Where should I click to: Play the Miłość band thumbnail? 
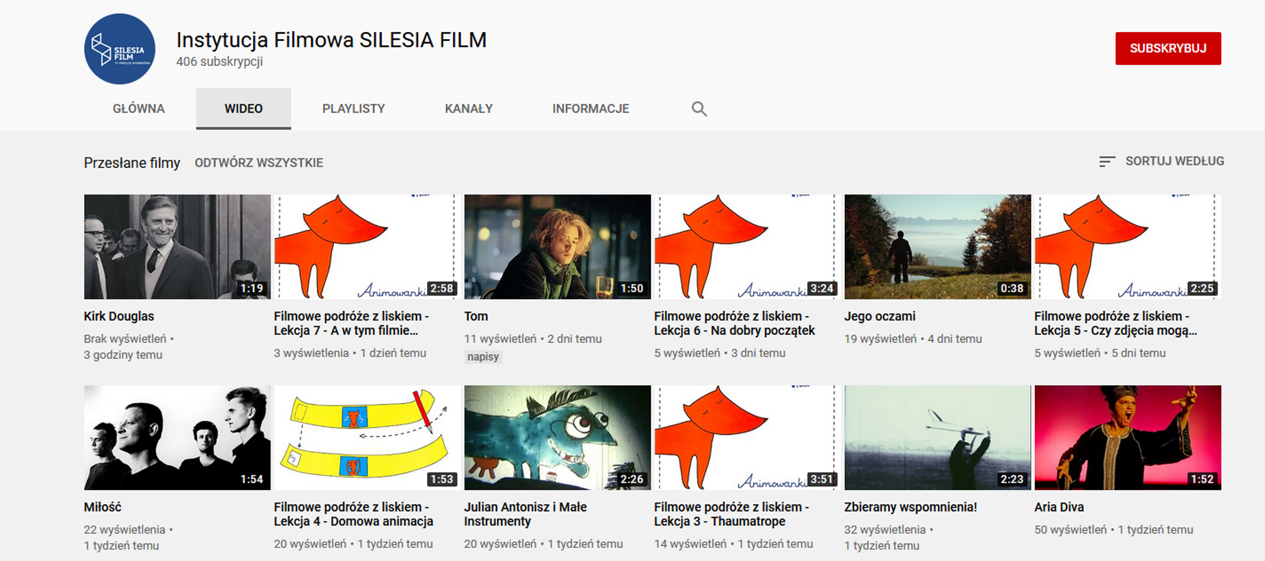177,437
